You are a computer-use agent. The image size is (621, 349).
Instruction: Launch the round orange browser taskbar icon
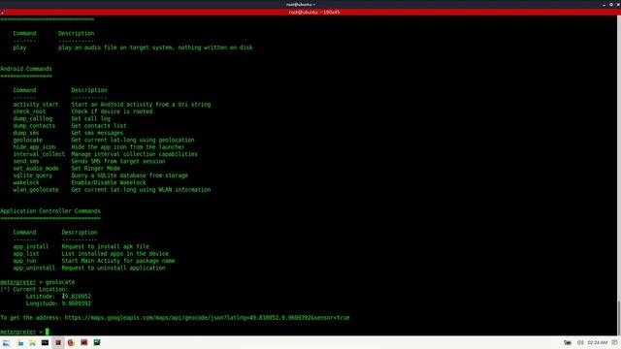tap(71, 342)
